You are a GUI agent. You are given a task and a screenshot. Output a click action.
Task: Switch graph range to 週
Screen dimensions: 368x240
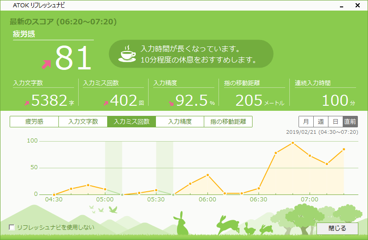point(321,121)
